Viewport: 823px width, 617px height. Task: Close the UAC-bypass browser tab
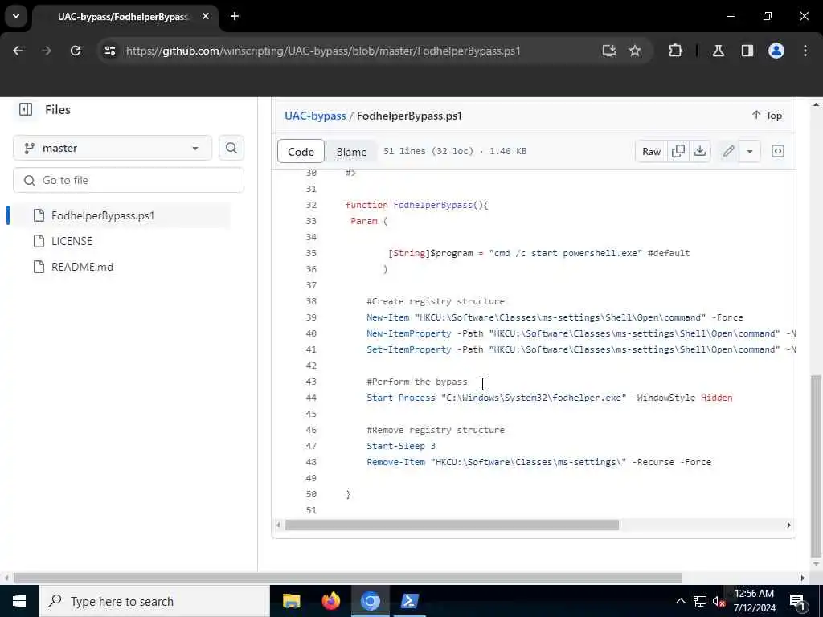point(206,16)
